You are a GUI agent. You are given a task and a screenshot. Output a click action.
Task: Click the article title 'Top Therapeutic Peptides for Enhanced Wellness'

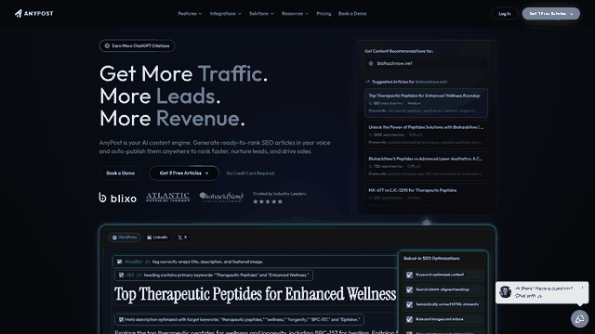256,294
